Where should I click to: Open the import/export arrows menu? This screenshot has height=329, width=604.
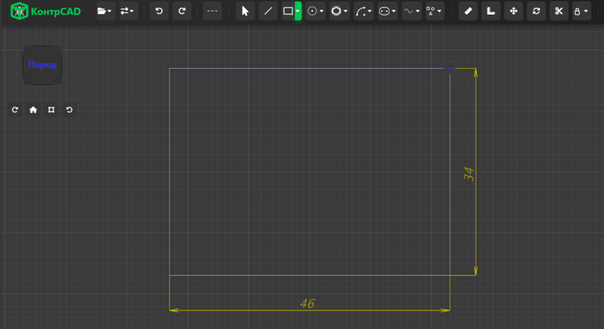tap(128, 11)
